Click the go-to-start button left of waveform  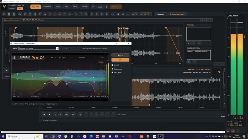click(x=7, y=71)
